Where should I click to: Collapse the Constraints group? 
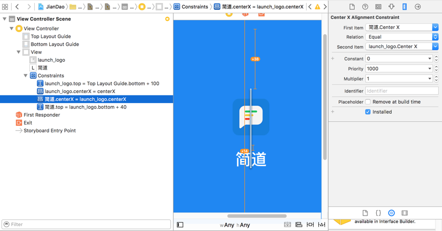25,76
